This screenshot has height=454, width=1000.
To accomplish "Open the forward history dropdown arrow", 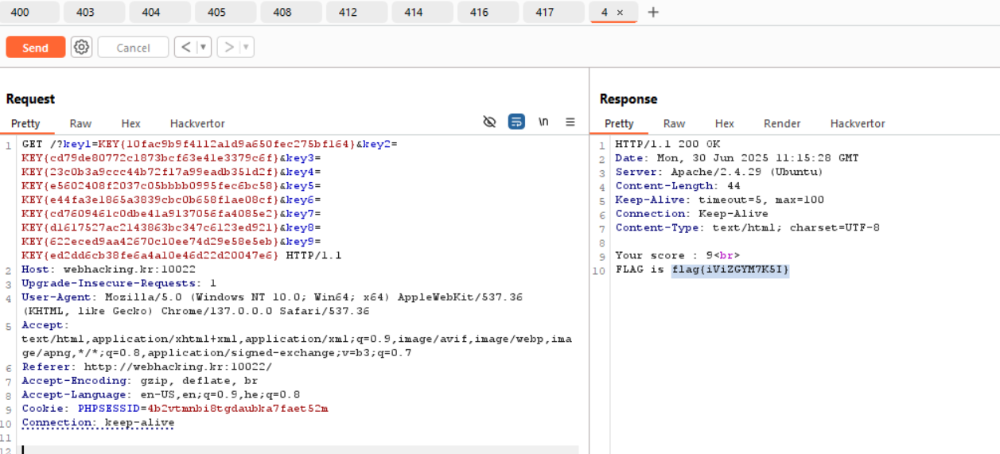I will coord(247,47).
